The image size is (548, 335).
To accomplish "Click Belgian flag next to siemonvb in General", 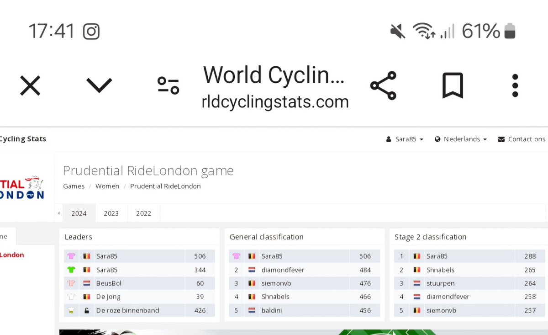I will coord(252,283).
